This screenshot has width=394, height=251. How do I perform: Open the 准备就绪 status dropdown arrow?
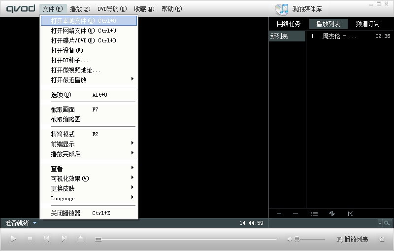tap(34, 223)
